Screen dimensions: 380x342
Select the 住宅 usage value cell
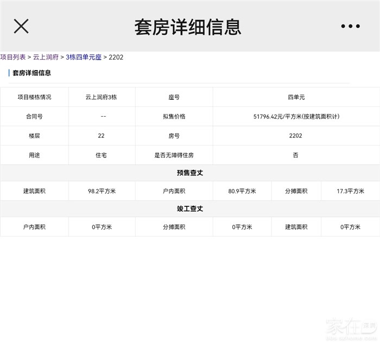click(101, 155)
